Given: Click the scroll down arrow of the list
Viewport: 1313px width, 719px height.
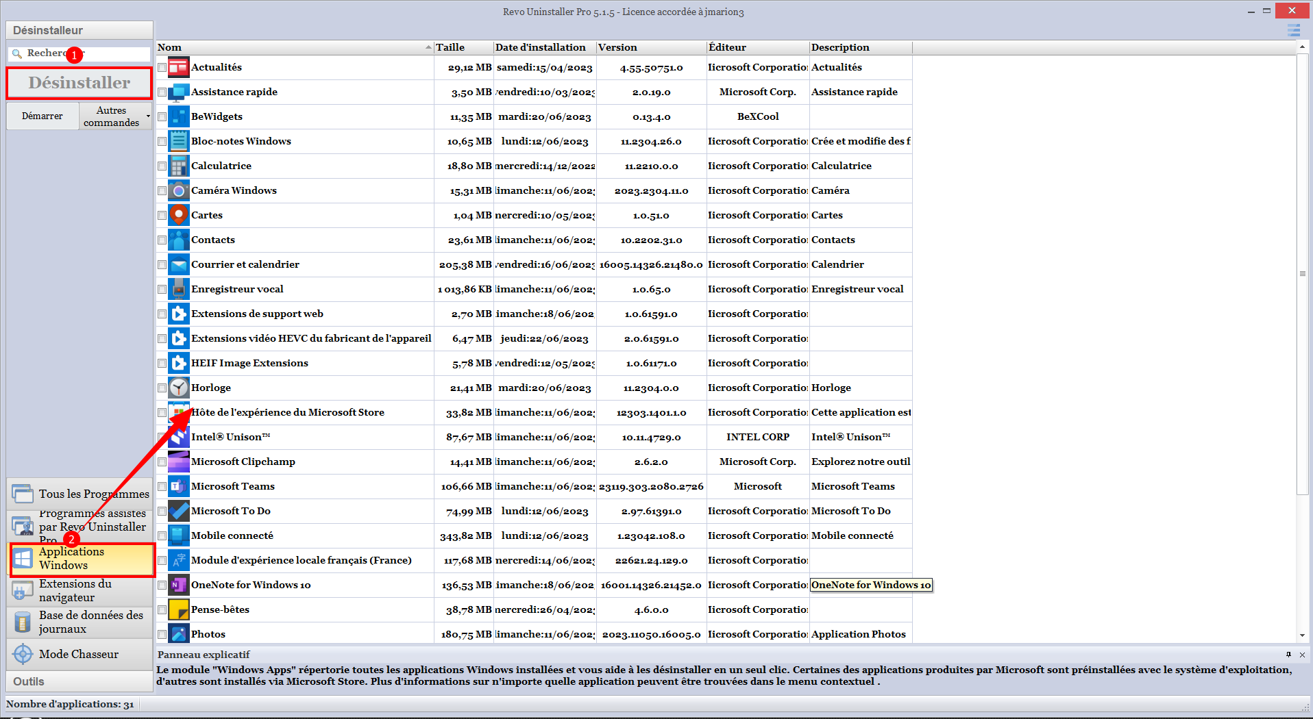Looking at the screenshot, I should pyautogui.click(x=1302, y=636).
